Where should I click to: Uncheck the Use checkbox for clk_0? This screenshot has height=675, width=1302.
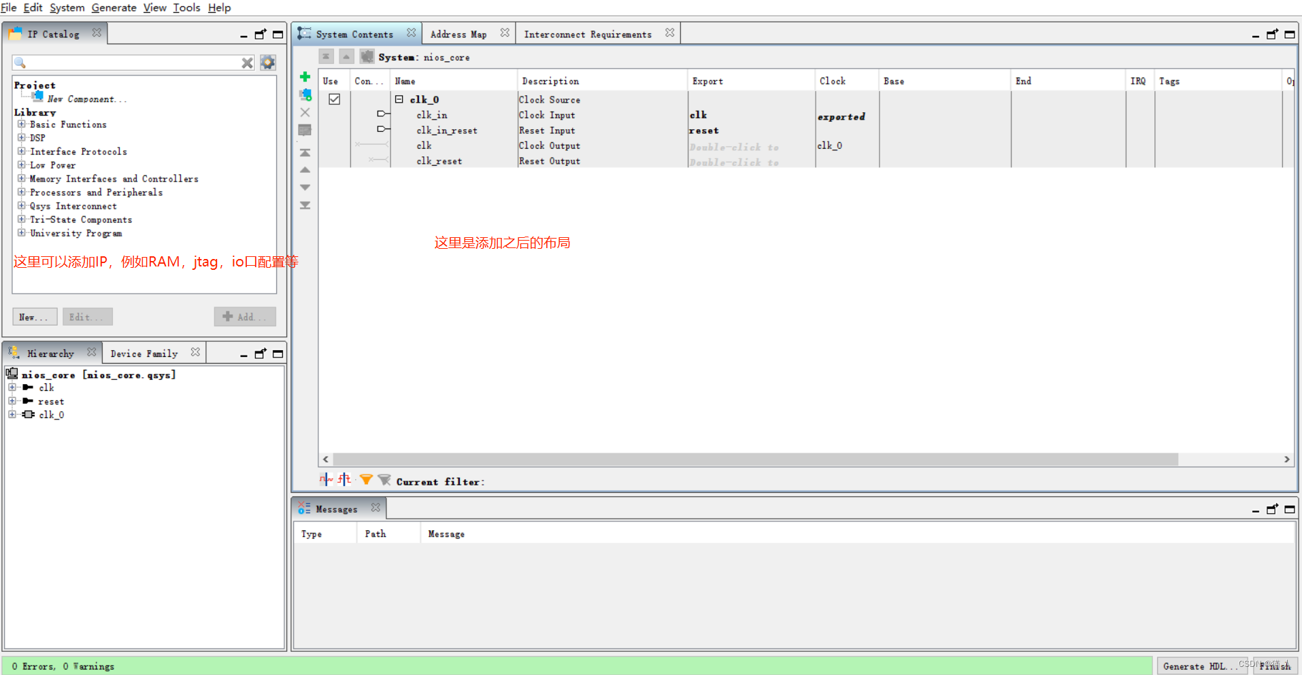pos(334,99)
